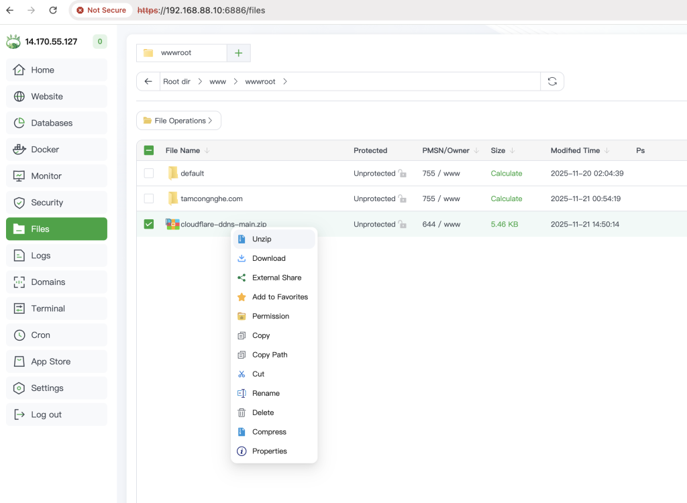Viewport: 687px width, 503px height.
Task: Reload the browser page
Action: coord(53,11)
